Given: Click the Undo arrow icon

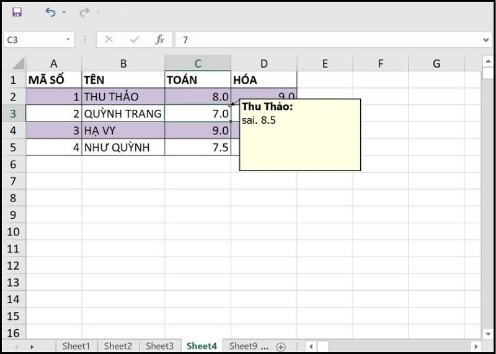Looking at the screenshot, I should [50, 12].
